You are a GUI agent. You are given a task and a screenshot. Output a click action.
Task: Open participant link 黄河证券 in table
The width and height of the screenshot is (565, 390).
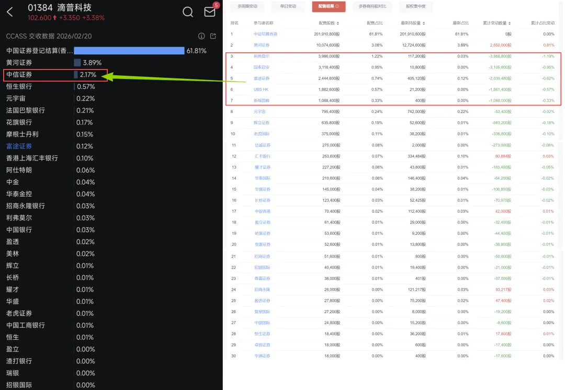261,45
